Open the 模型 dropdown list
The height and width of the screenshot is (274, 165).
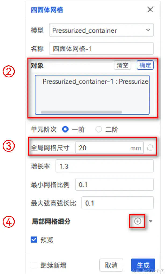tap(101, 30)
